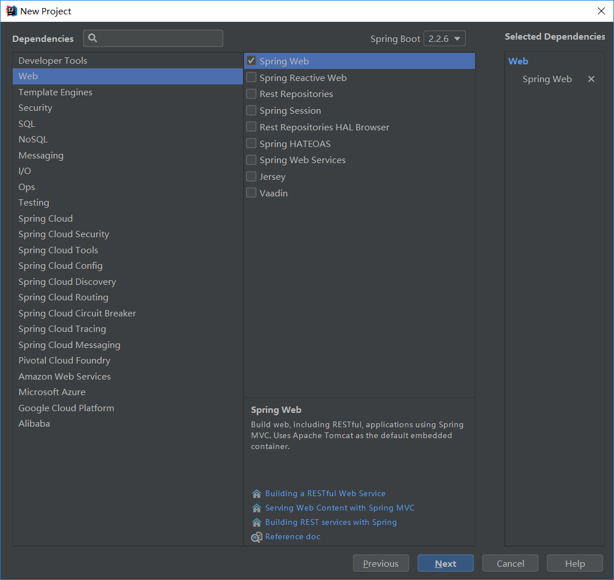Open Building a RESTful Web Service link
The height and width of the screenshot is (580, 614).
point(325,493)
